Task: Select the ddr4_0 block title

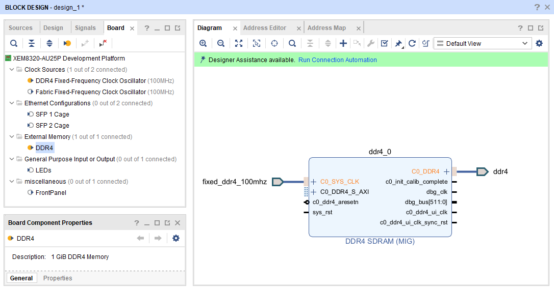Action: coord(380,152)
